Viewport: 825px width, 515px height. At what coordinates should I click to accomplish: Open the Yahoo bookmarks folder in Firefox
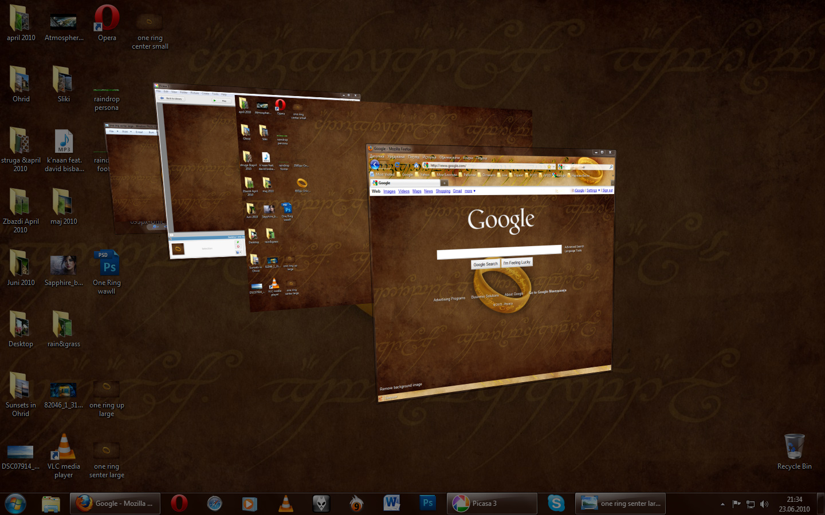422,175
